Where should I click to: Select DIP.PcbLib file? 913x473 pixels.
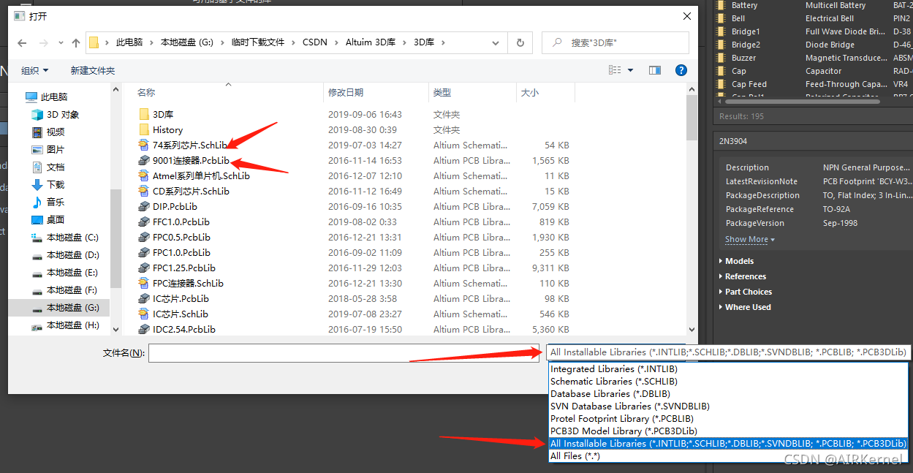point(175,207)
